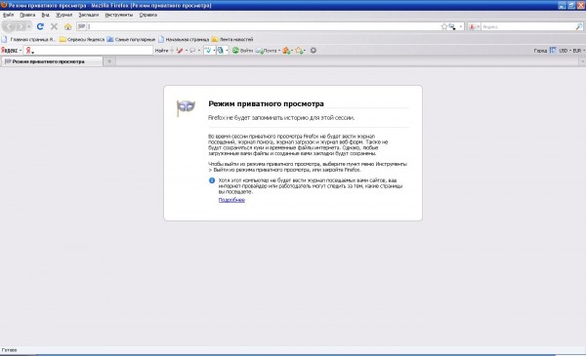Click the mask icon on private browsing page
This screenshot has height=356, width=586.
pyautogui.click(x=186, y=107)
